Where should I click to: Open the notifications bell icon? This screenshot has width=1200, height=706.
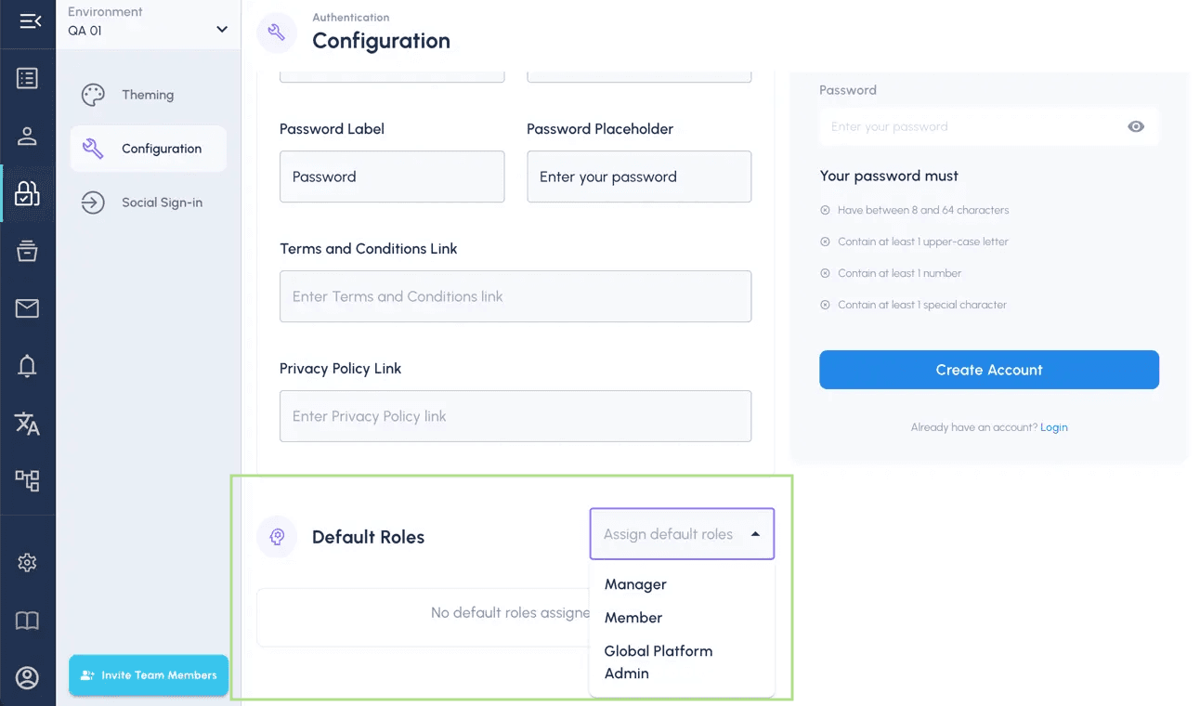[x=27, y=366]
